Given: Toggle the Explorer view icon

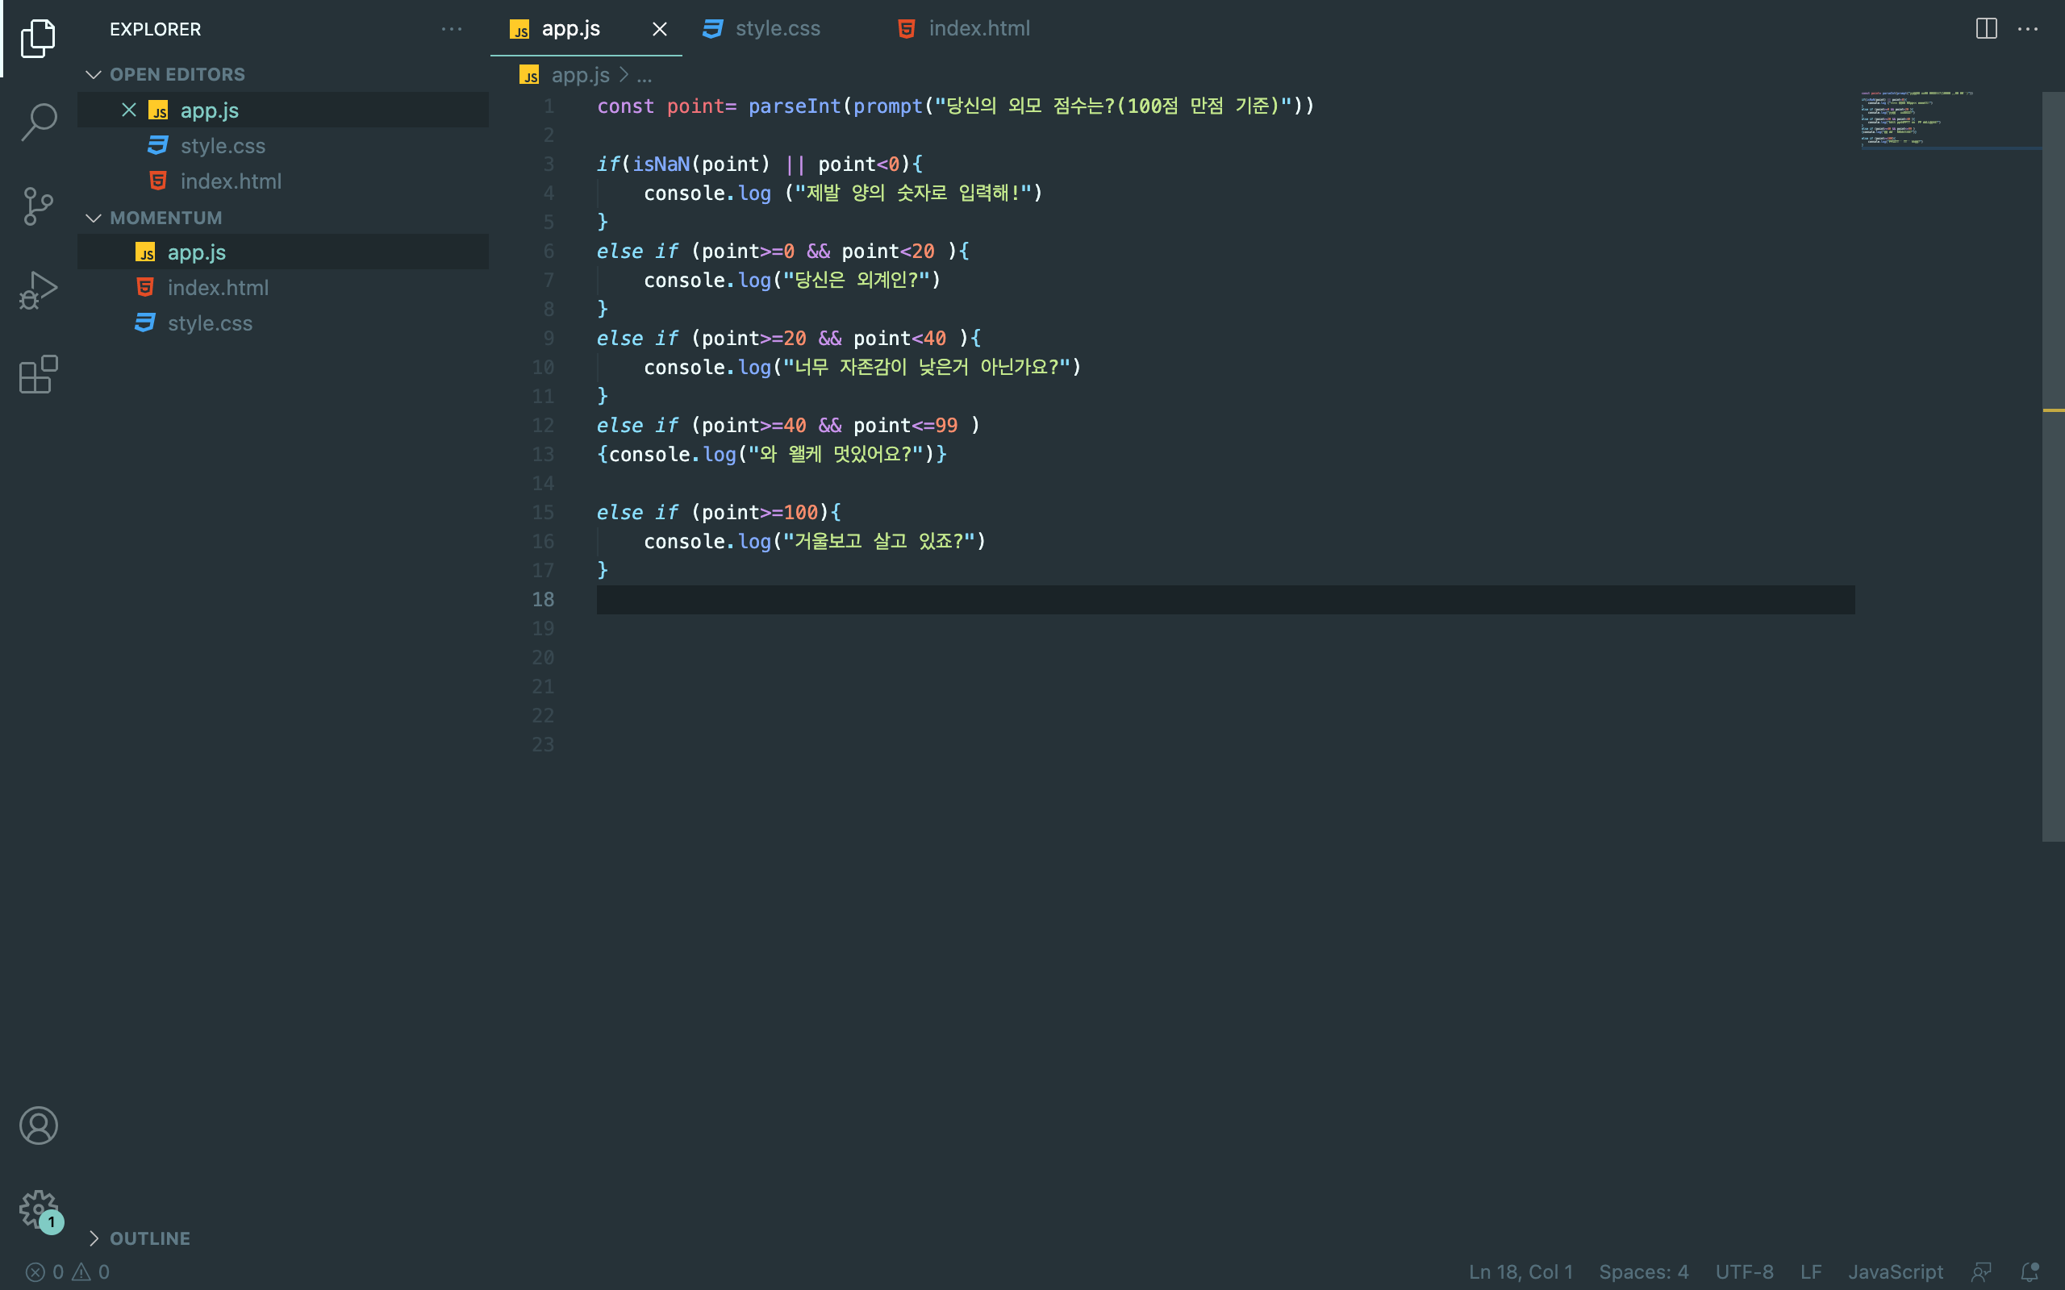Looking at the screenshot, I should pyautogui.click(x=39, y=39).
